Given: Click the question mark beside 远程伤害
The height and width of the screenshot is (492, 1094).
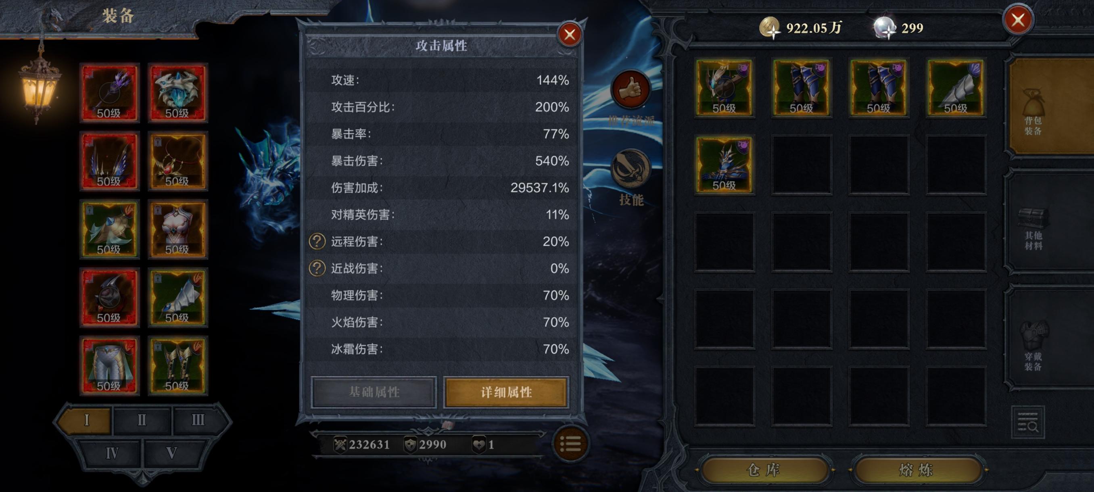Looking at the screenshot, I should click(317, 242).
